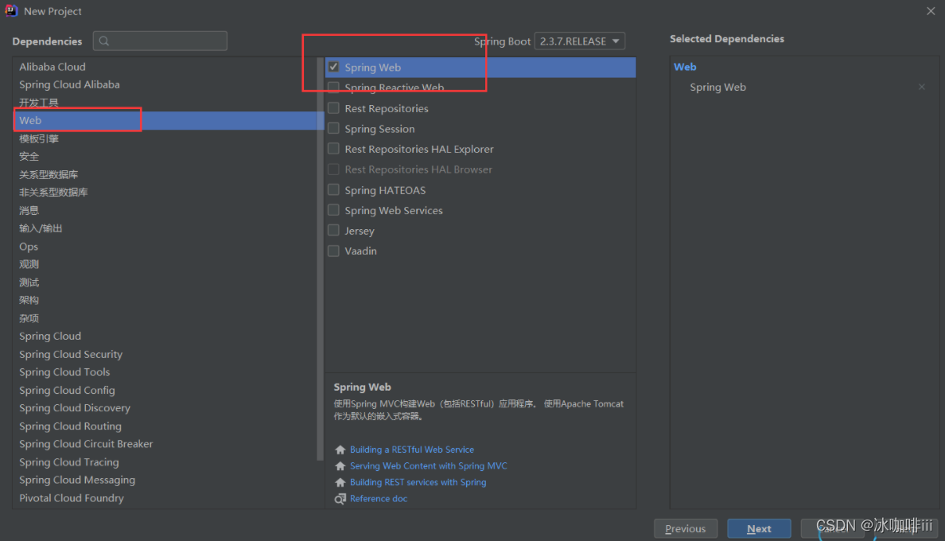Select Spring Cloud Discovery category

(165, 408)
